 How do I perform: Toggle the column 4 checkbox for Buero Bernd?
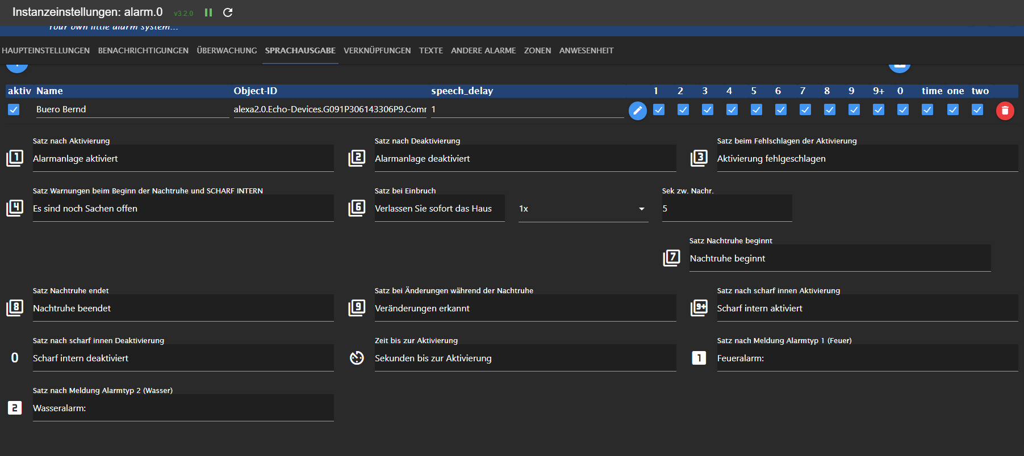(x=732, y=109)
